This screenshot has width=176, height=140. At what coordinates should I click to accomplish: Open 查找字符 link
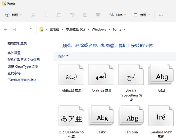(x=14, y=73)
